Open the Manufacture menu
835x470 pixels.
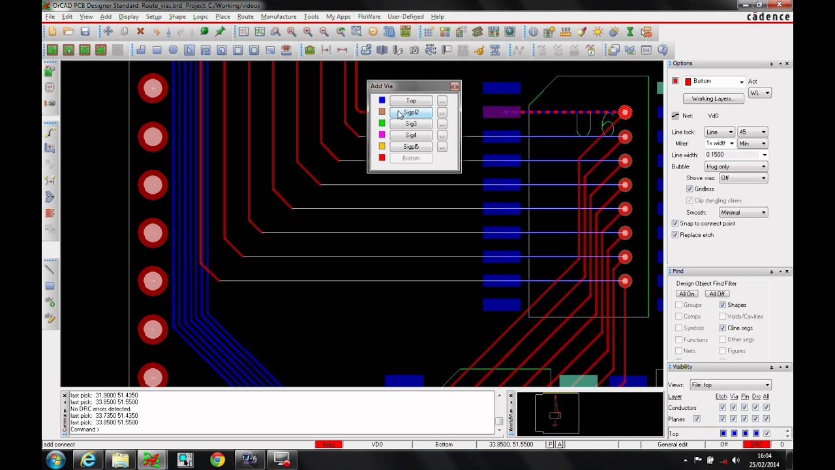(279, 16)
